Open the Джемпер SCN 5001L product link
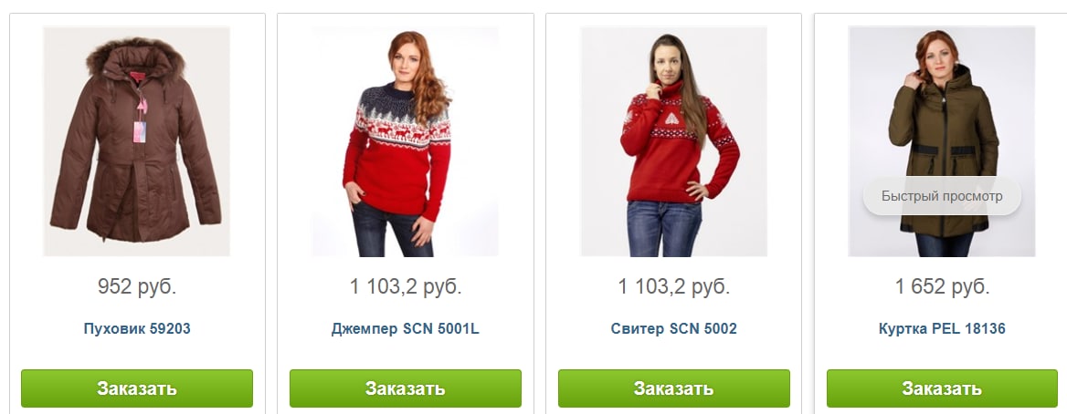This screenshot has height=414, width=1067. point(406,329)
